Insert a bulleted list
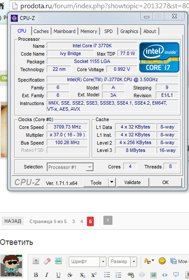189x280 pixels. click(107, 275)
